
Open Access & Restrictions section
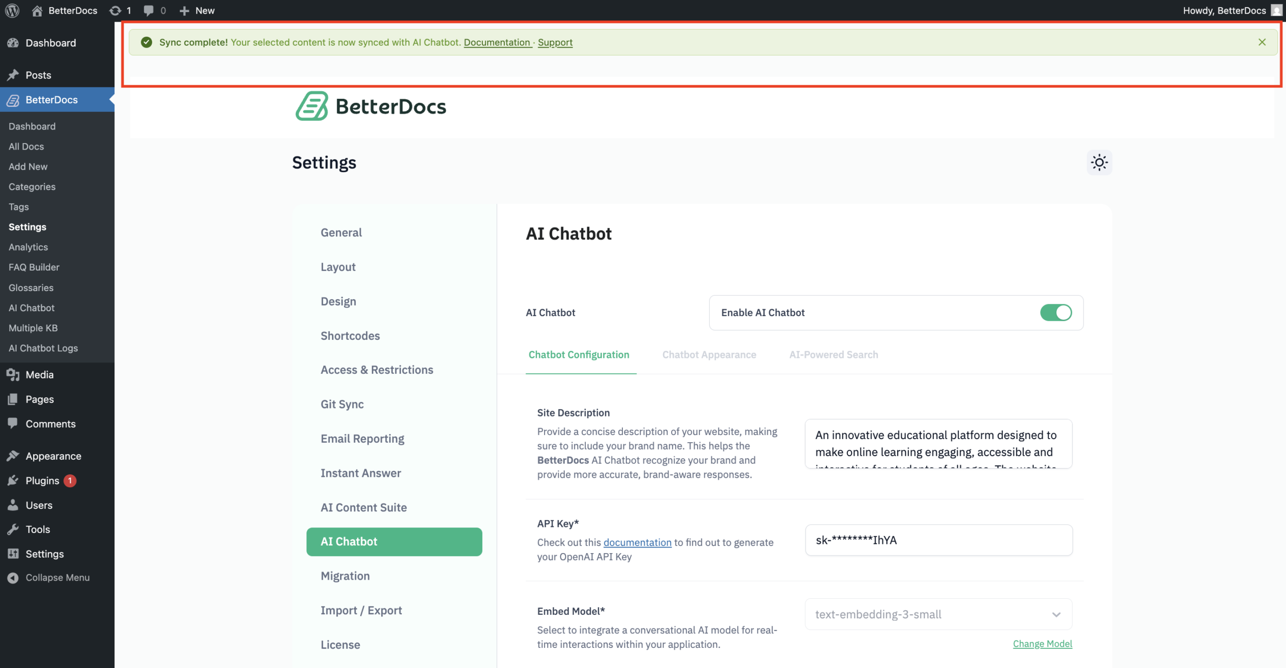377,369
